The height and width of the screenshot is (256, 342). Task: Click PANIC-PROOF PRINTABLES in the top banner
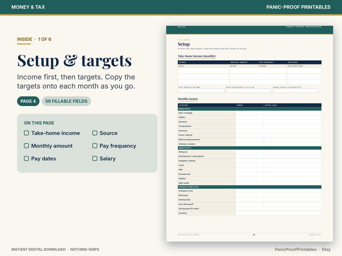pos(298,7)
